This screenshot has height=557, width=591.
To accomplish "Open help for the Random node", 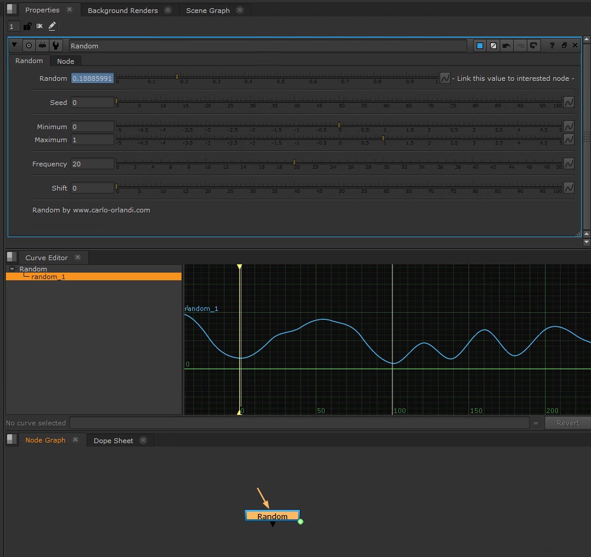I will [552, 45].
